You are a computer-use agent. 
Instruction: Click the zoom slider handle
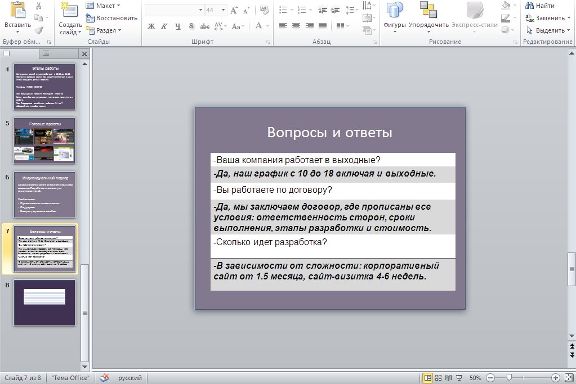[x=509, y=377]
